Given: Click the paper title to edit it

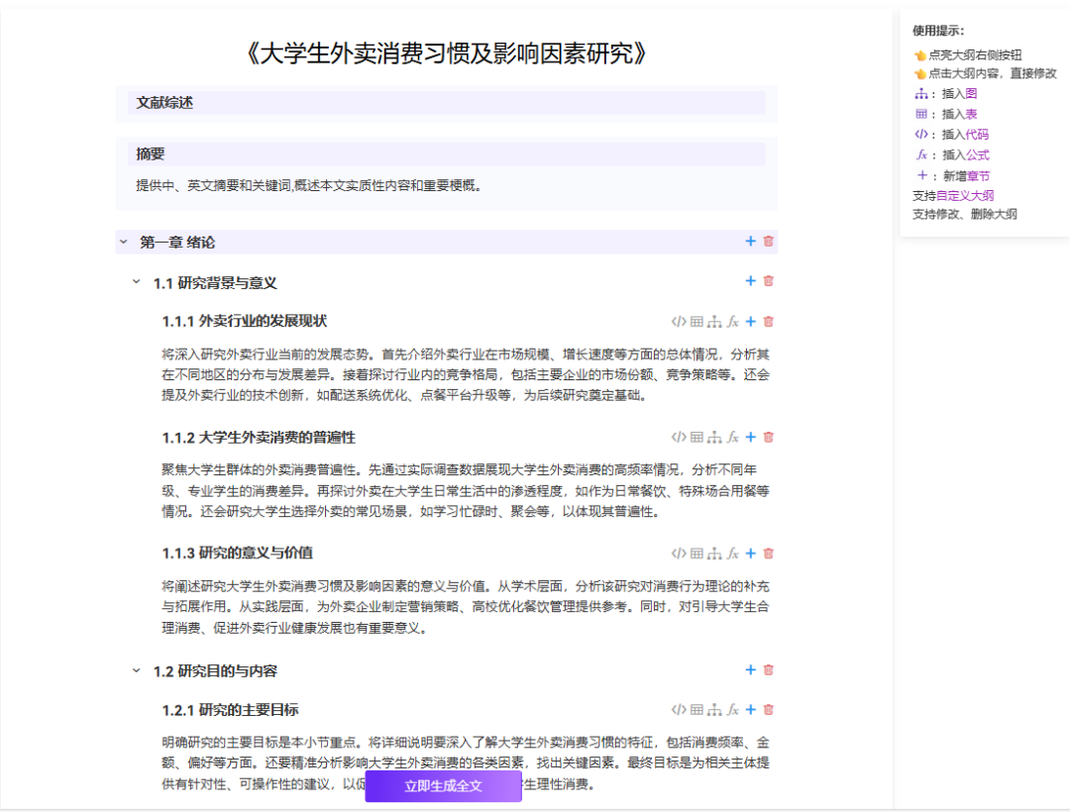Looking at the screenshot, I should (446, 53).
